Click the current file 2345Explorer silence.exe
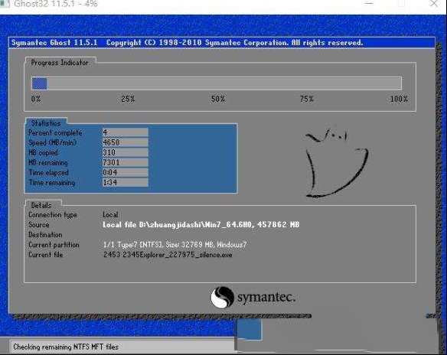This screenshot has height=355, width=447. tap(168, 255)
